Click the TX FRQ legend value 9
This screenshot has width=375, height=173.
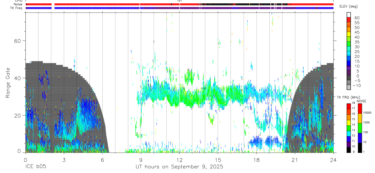[x=354, y=152]
